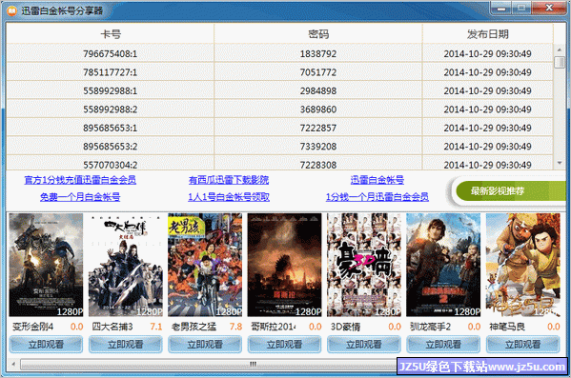Open the 变形金刚4 movie poster

[x=46, y=265]
